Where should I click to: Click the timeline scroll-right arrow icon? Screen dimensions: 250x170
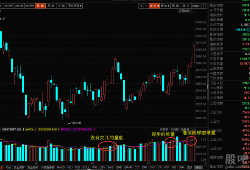[x=206, y=163]
